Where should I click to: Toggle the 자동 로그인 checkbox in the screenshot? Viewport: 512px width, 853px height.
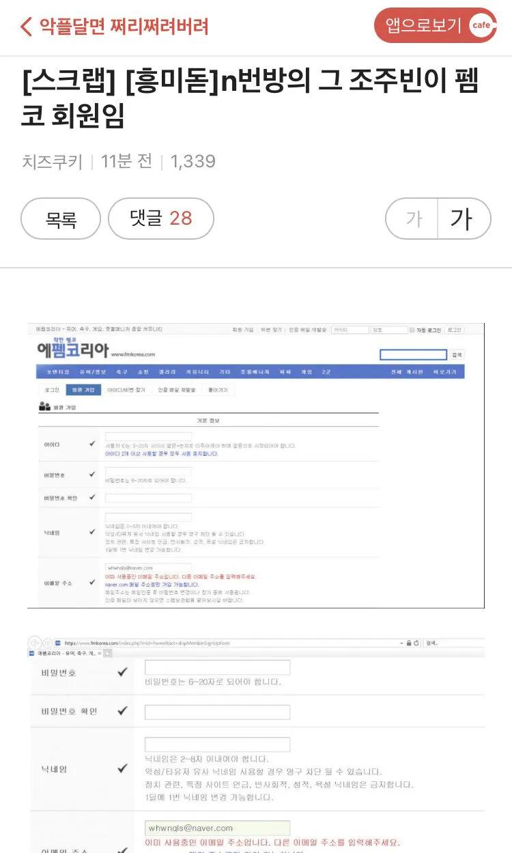tap(412, 330)
